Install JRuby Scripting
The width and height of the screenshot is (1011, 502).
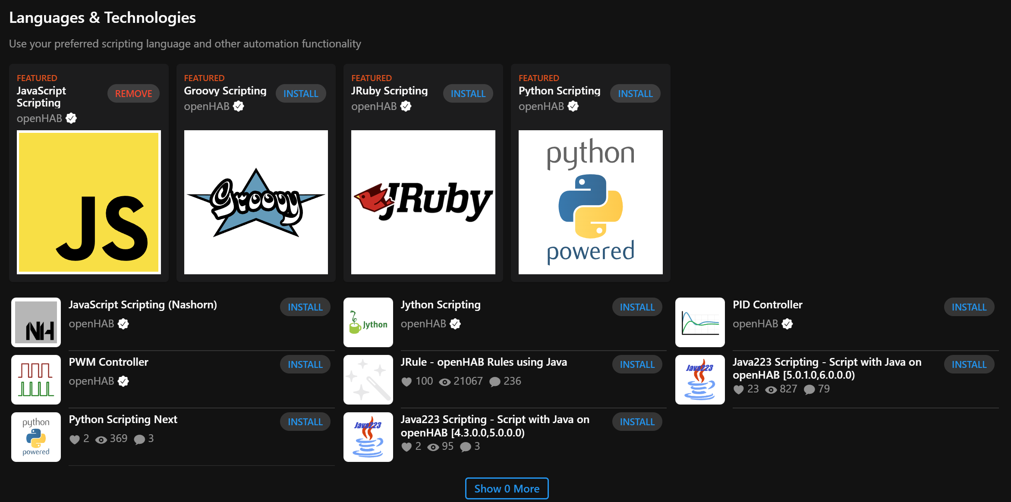tap(468, 93)
